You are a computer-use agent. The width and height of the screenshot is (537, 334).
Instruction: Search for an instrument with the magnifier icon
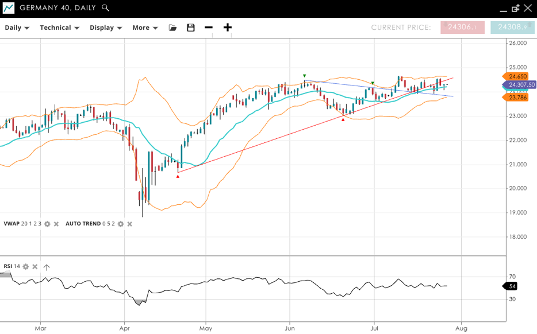point(105,8)
